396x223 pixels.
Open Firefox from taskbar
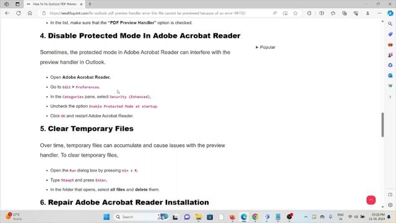pos(233,217)
